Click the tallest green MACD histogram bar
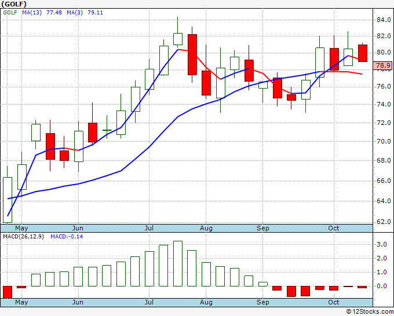 point(178,263)
